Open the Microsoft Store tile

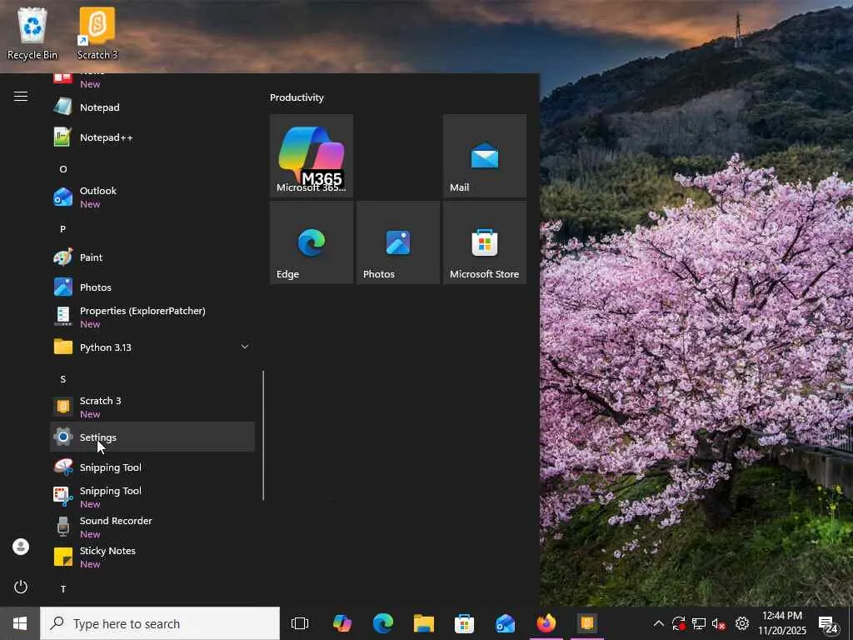[485, 242]
